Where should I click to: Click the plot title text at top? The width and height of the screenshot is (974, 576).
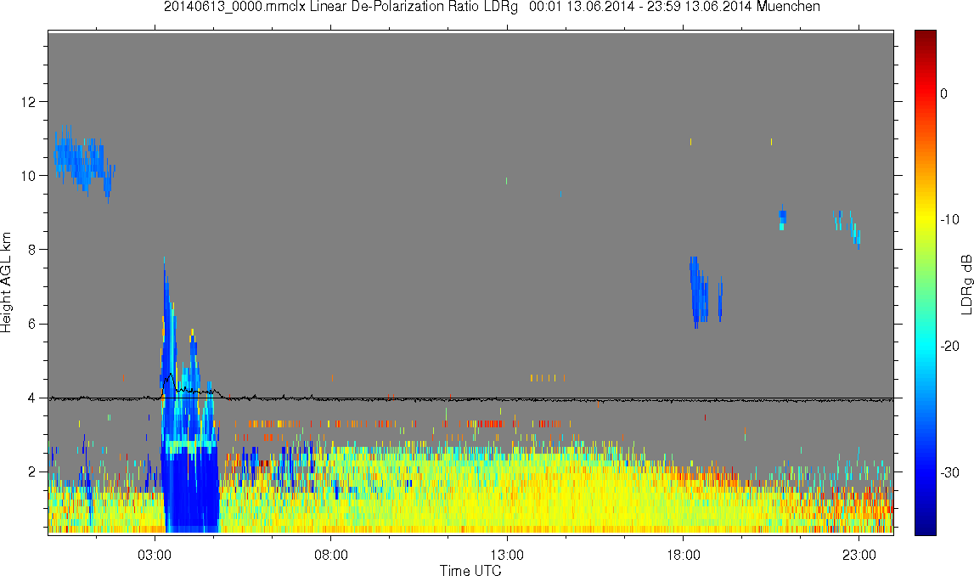point(492,7)
